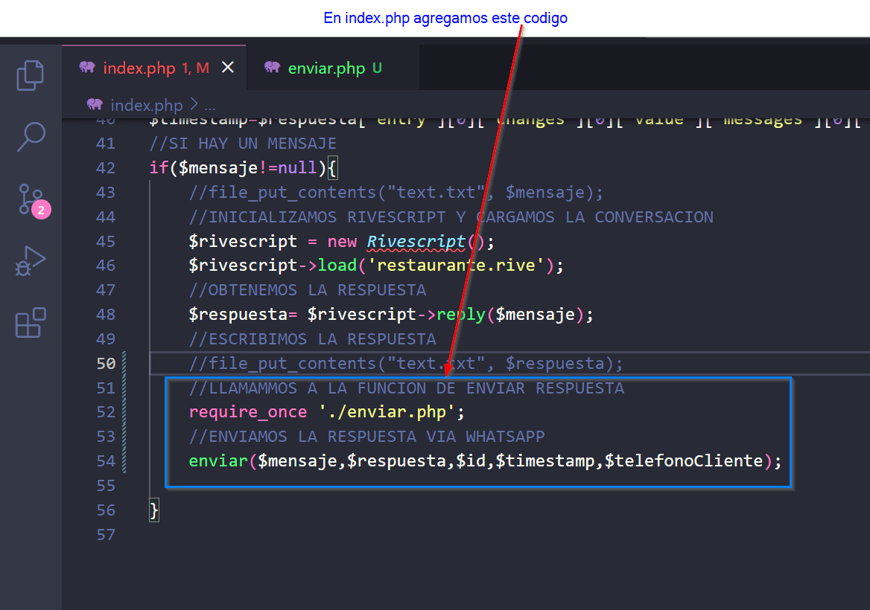Viewport: 870px width, 610px height.
Task: Click the PHP icon in the breadcrumb bar
Action: tap(93, 105)
